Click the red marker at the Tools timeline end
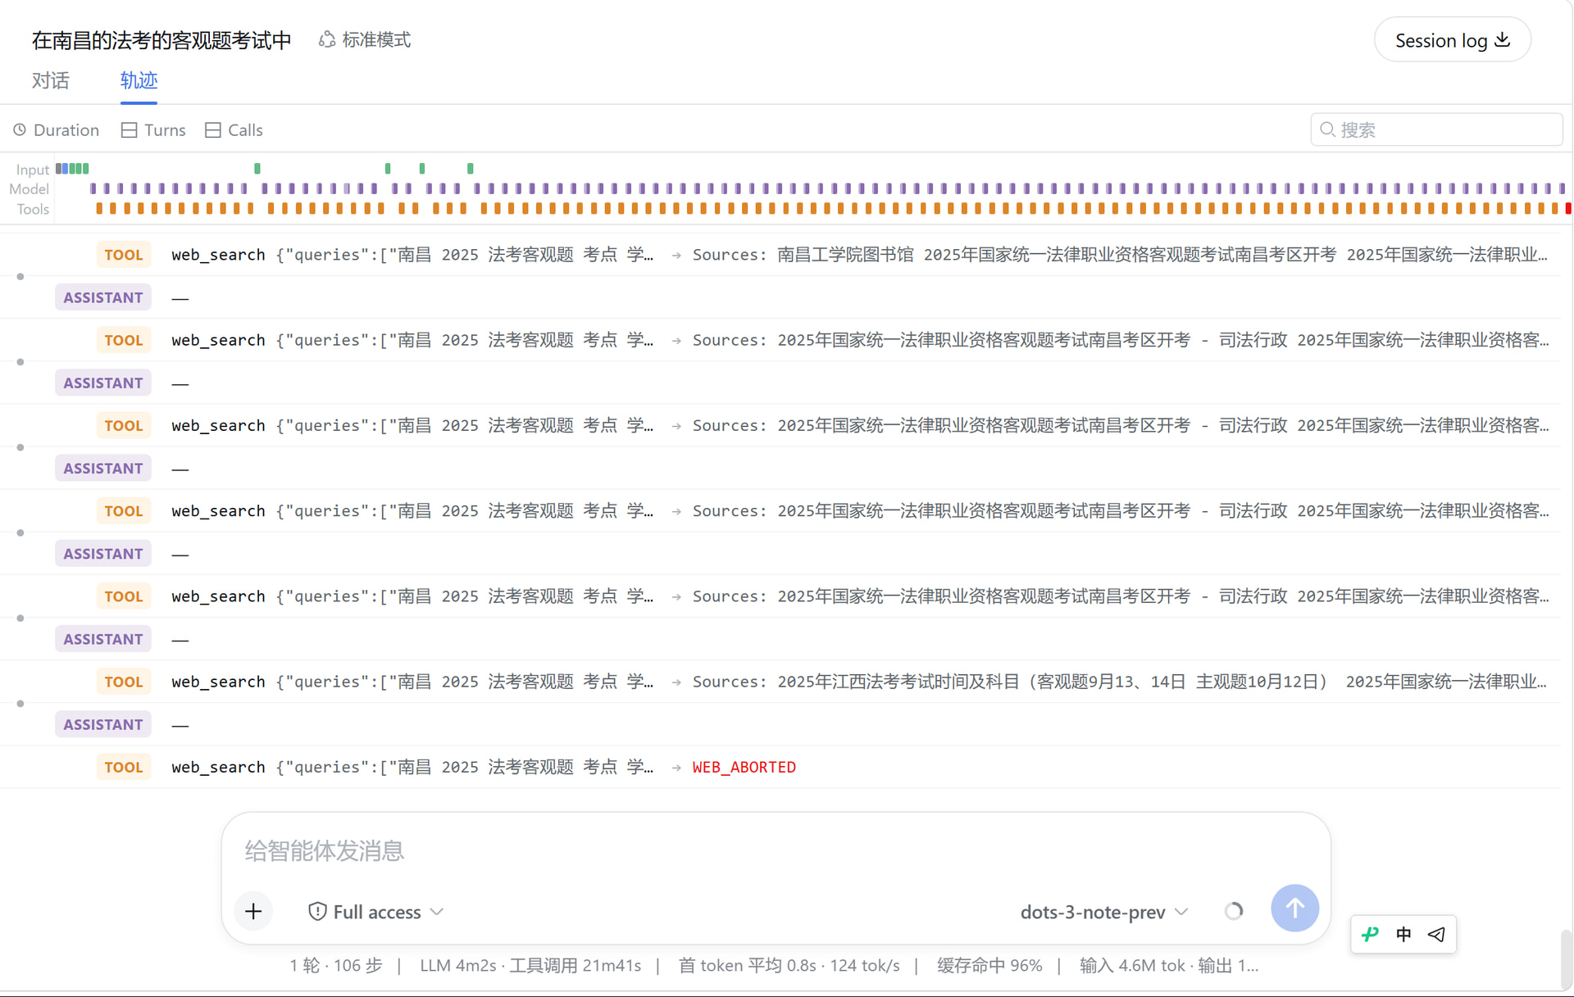Screen dimensions: 1574x997 [x=1568, y=209]
